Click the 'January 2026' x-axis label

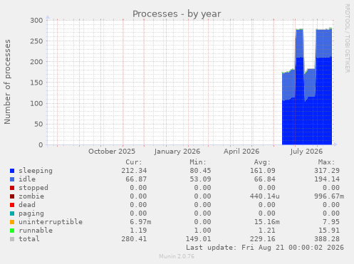177,152
